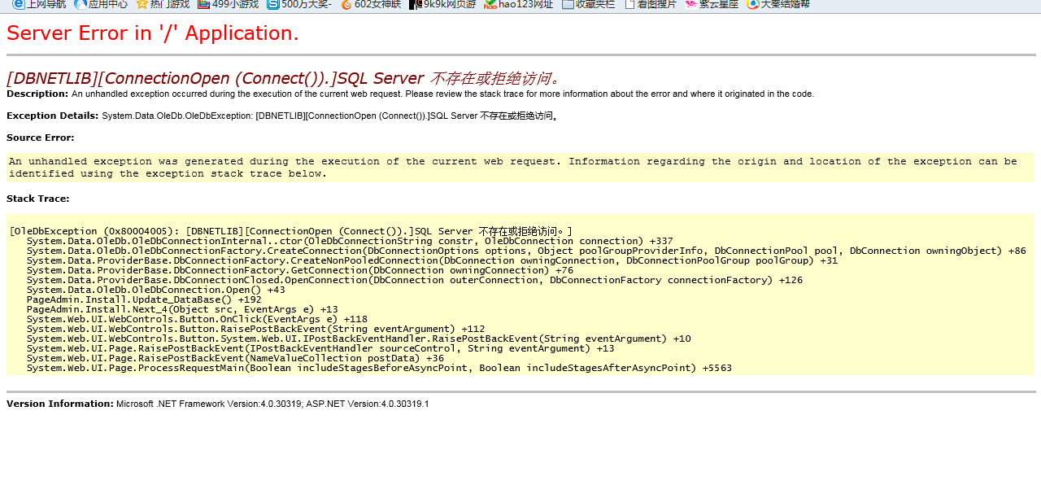Click the 499小游戏 bookmark icon
Viewport: 1041px width, 485px height.
point(203,4)
